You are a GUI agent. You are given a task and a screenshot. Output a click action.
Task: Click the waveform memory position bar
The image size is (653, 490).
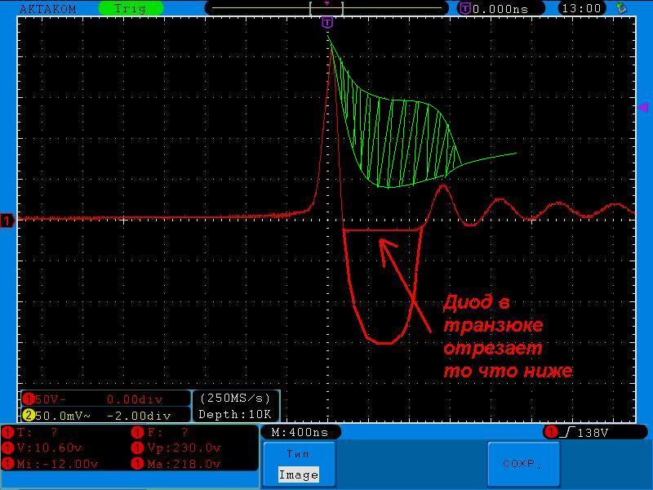tap(326, 8)
